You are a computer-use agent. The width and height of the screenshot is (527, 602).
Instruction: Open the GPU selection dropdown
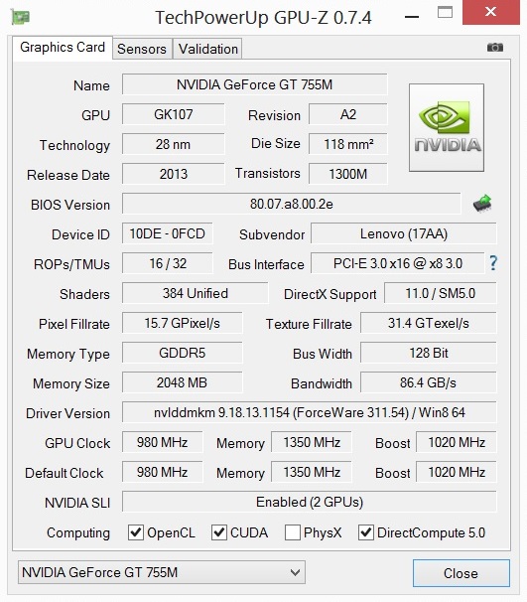(x=162, y=572)
